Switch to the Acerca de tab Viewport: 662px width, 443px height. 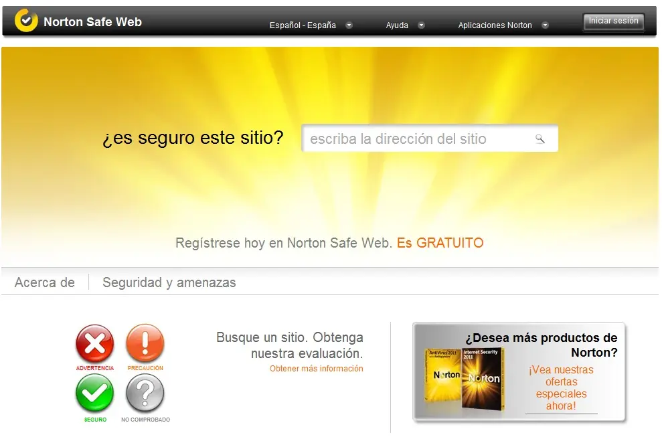[x=45, y=282]
